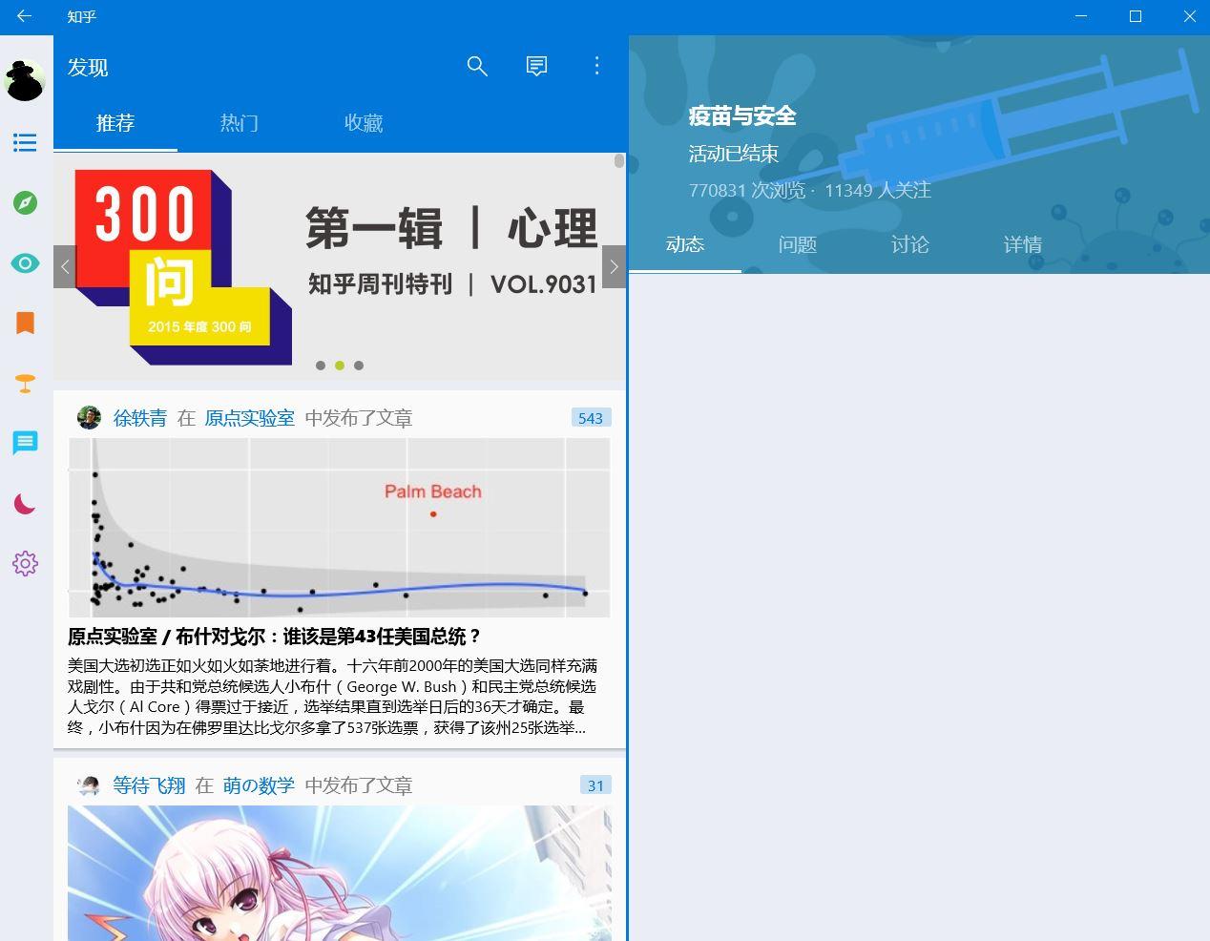Viewport: 1210px width, 941px height.
Task: Toggle night mode moon icon
Action: [x=25, y=503]
